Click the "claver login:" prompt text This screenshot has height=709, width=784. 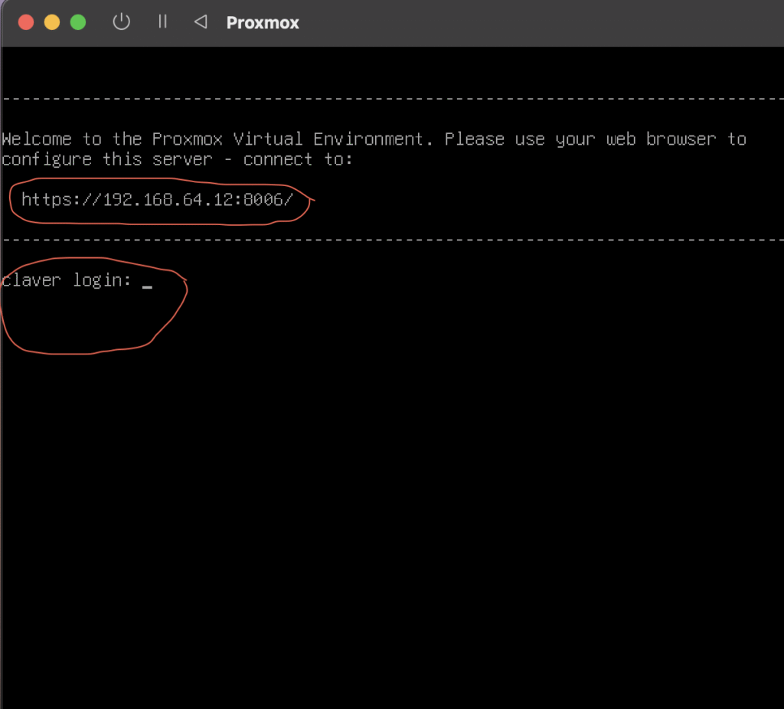[x=67, y=280]
